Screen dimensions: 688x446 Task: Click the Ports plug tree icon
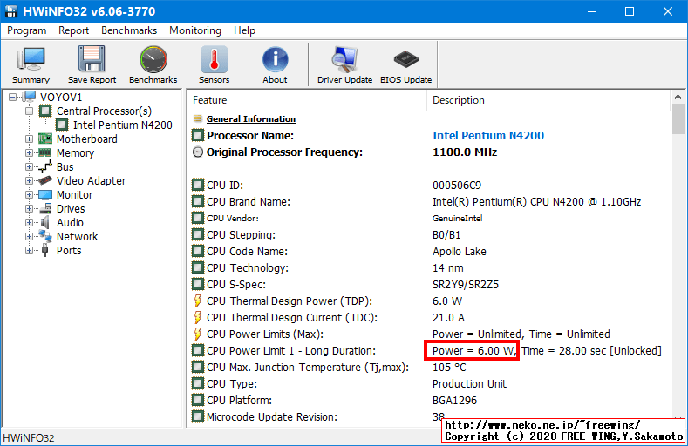pos(44,251)
